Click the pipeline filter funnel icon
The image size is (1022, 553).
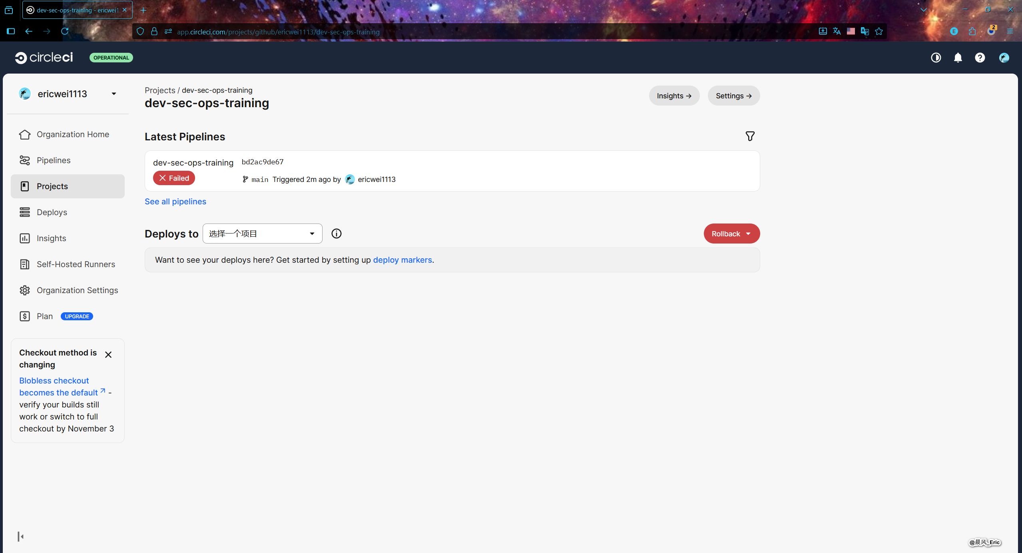[750, 136]
